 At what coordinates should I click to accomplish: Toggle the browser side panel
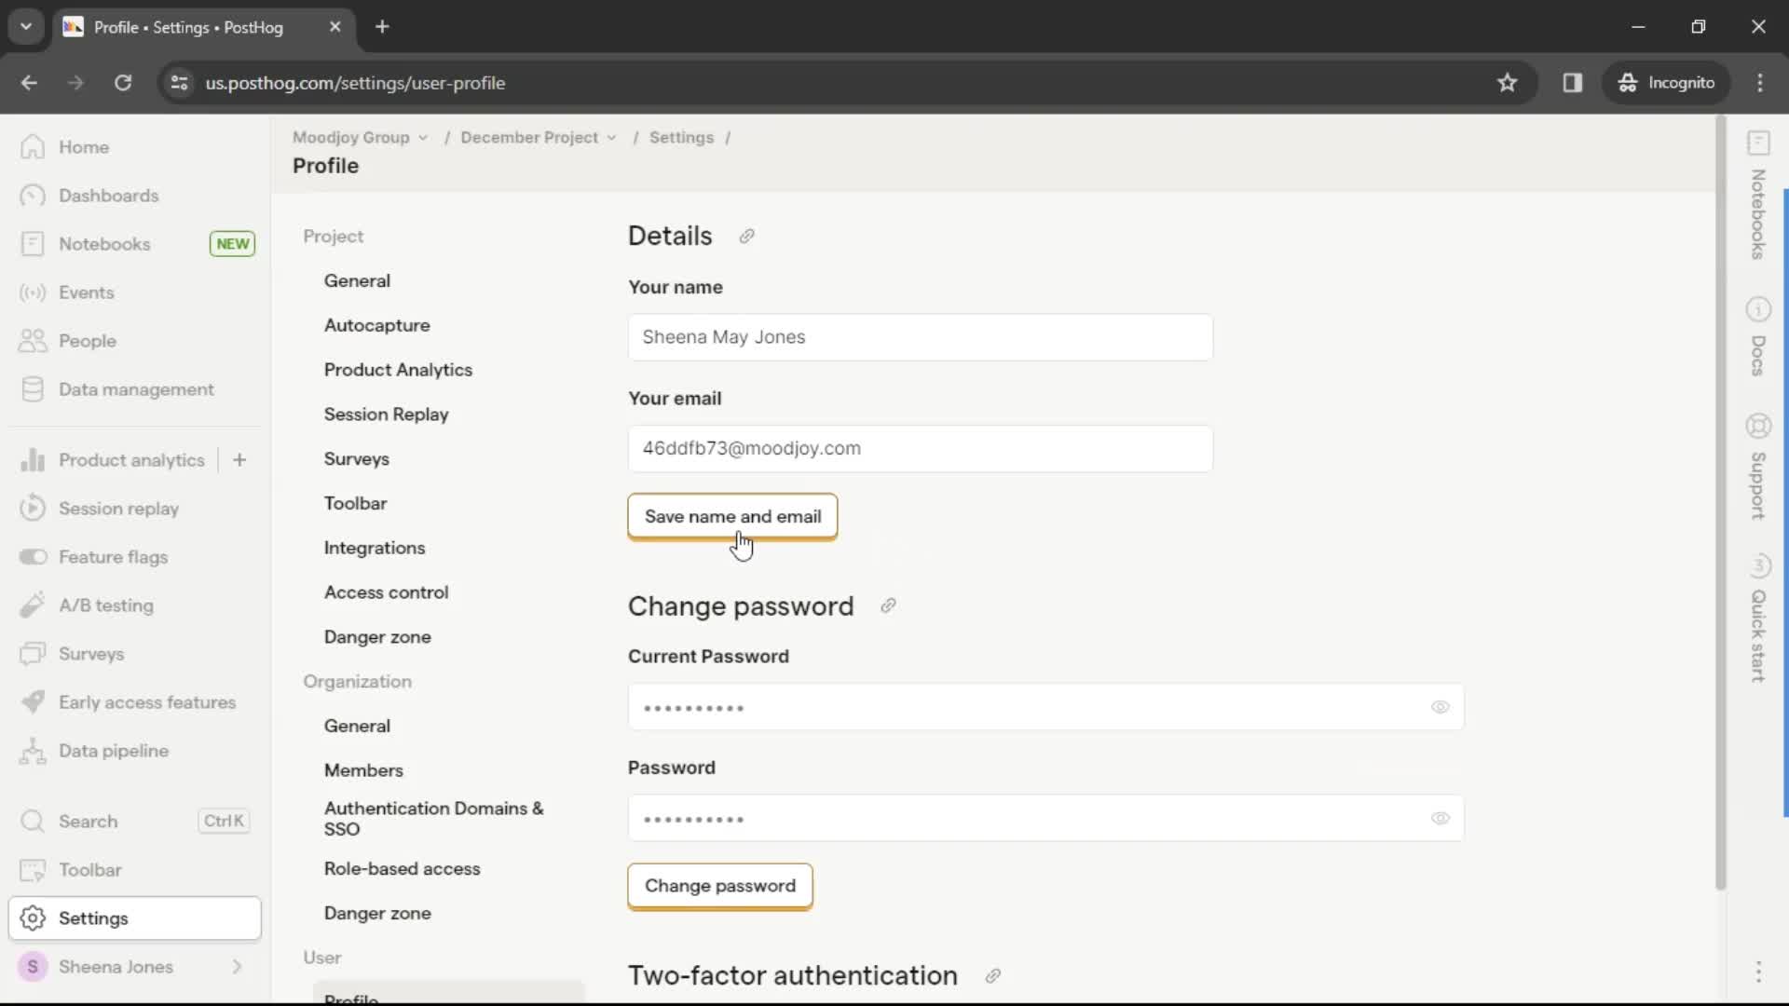1573,83
